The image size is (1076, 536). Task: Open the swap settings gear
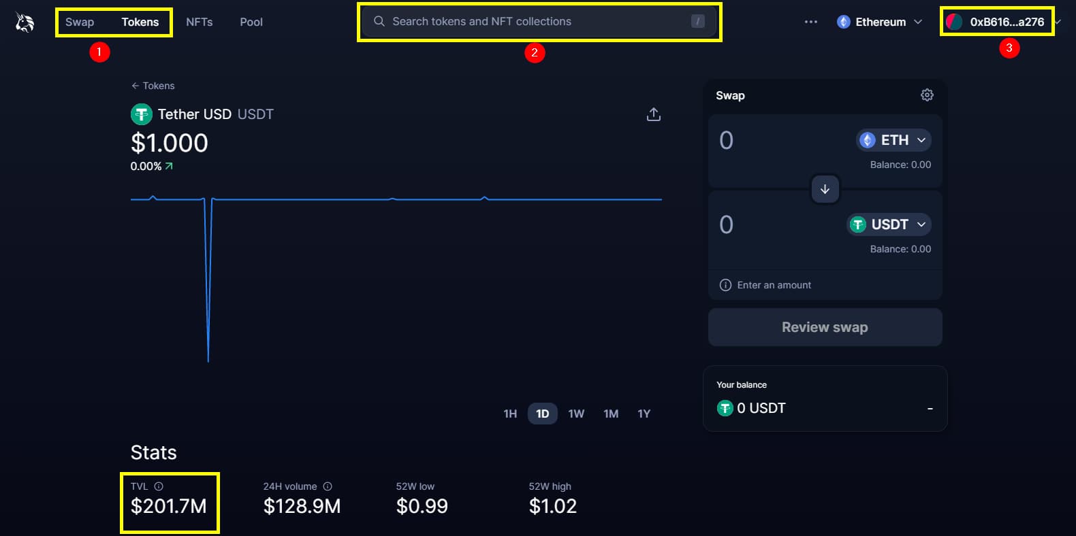click(x=927, y=95)
